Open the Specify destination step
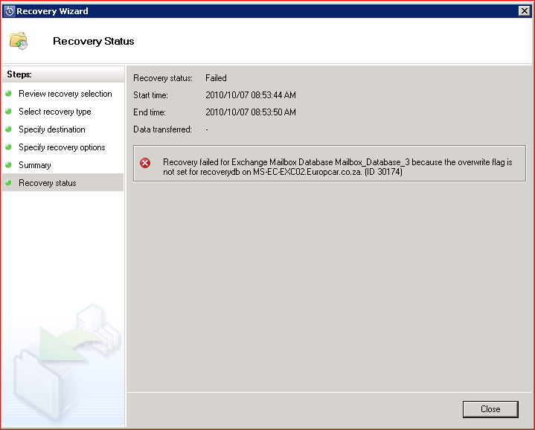 (52, 129)
